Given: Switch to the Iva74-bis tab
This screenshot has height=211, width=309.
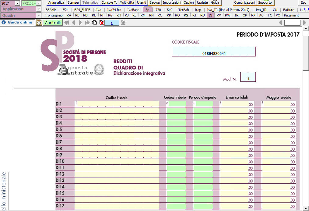Looking at the screenshot, I should 114,10.
